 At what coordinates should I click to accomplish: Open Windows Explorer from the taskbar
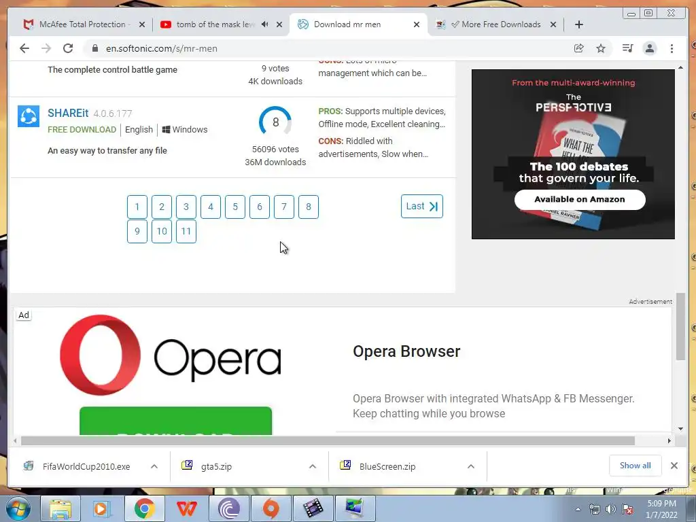tap(60, 508)
